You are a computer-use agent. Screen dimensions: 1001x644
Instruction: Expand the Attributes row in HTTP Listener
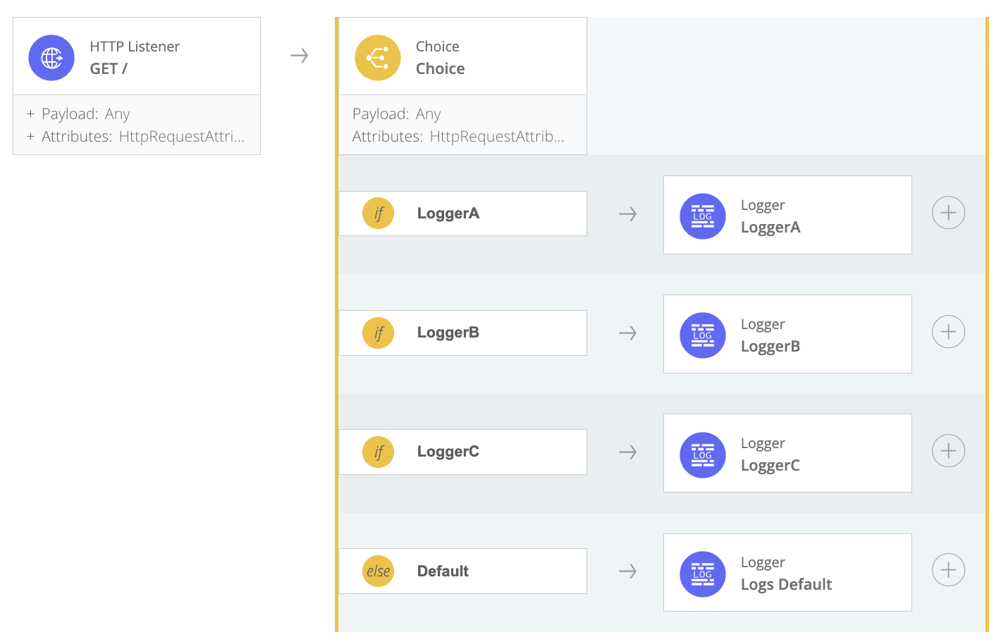(30, 137)
